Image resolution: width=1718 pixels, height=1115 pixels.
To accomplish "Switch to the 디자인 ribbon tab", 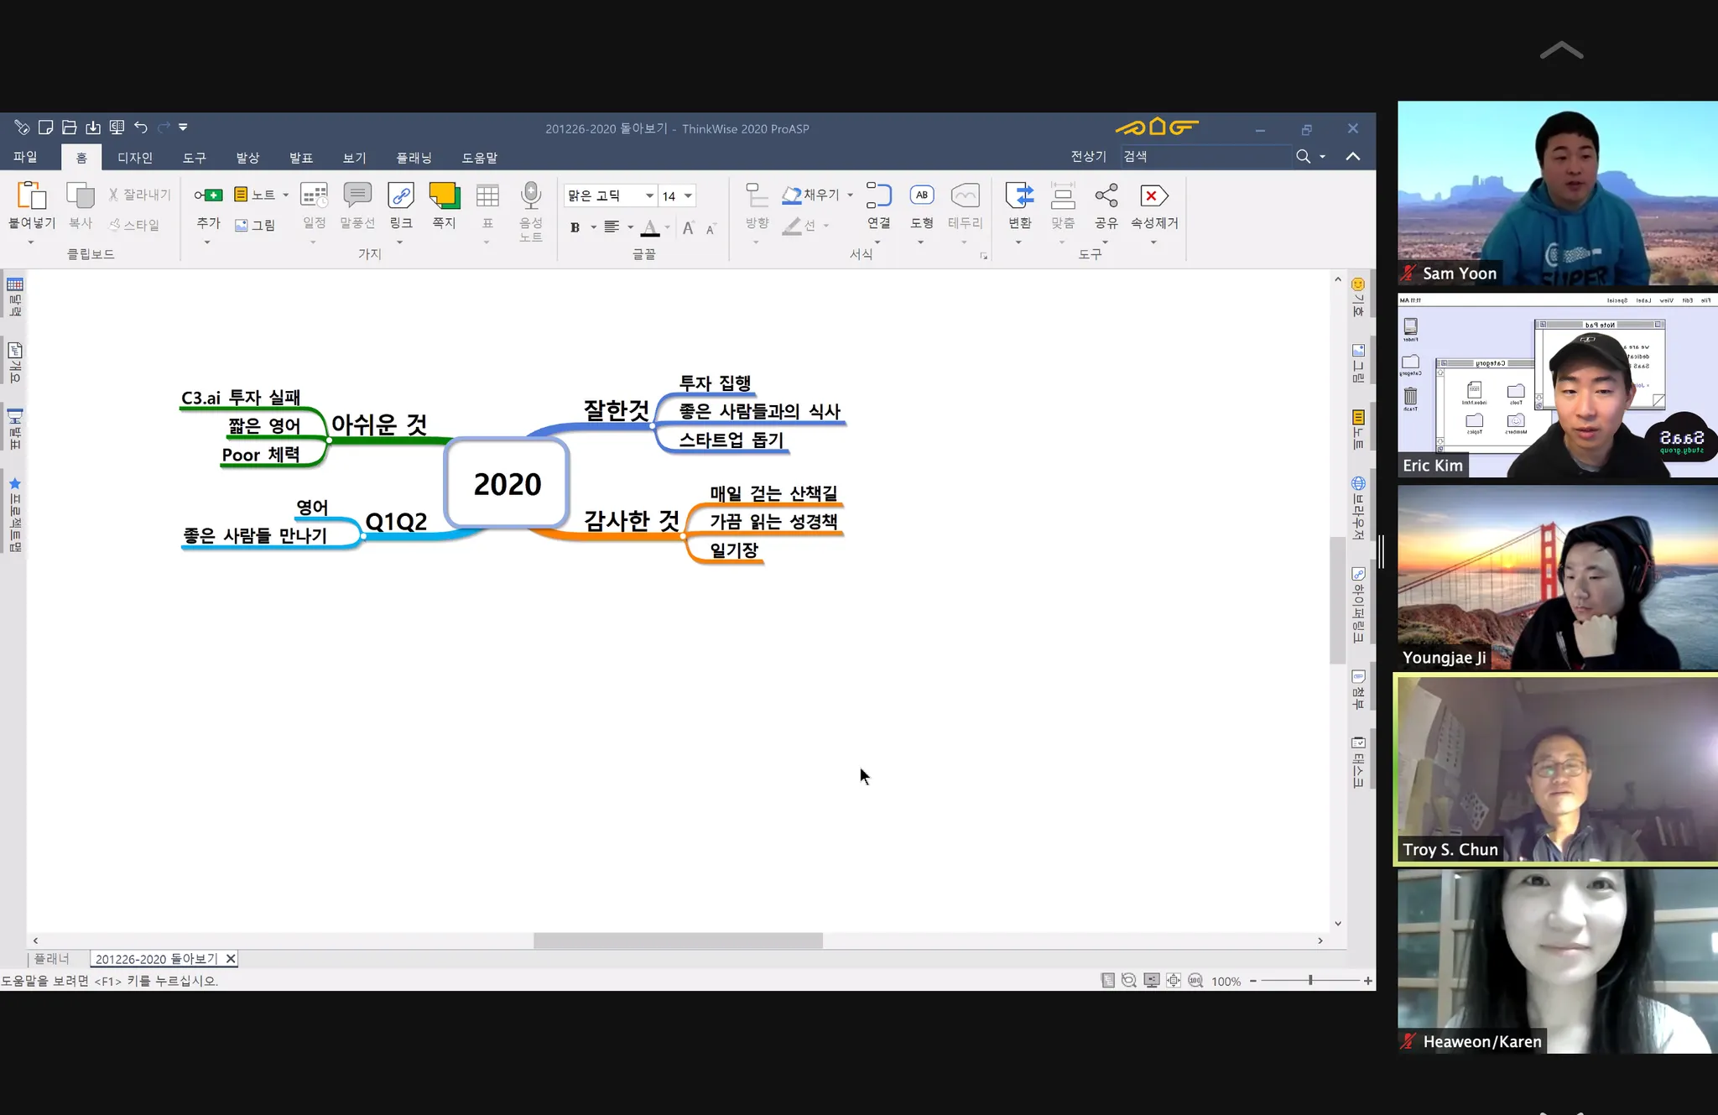I will pos(134,158).
